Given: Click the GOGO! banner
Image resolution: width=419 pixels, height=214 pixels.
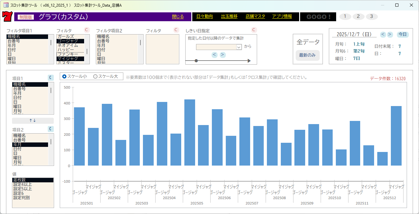Looking at the screenshot, I should [318, 17].
